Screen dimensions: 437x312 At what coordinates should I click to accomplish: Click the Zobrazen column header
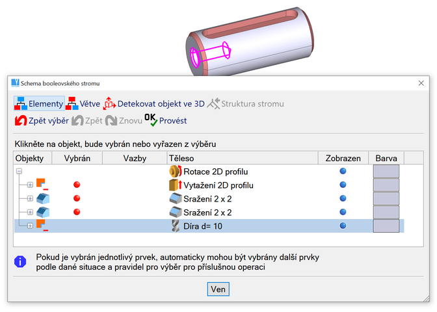tap(342, 158)
